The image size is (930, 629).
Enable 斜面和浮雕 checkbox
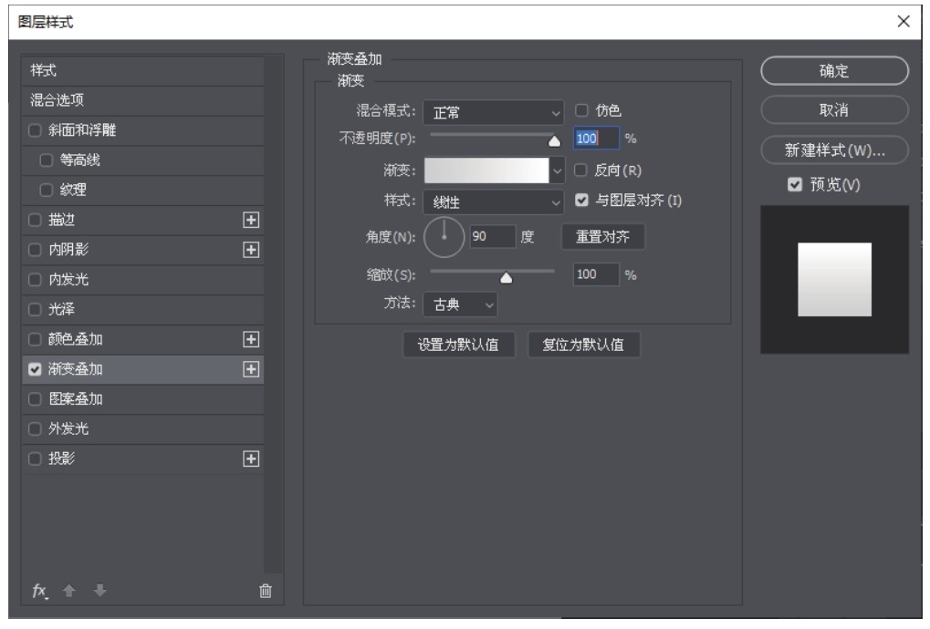35,130
